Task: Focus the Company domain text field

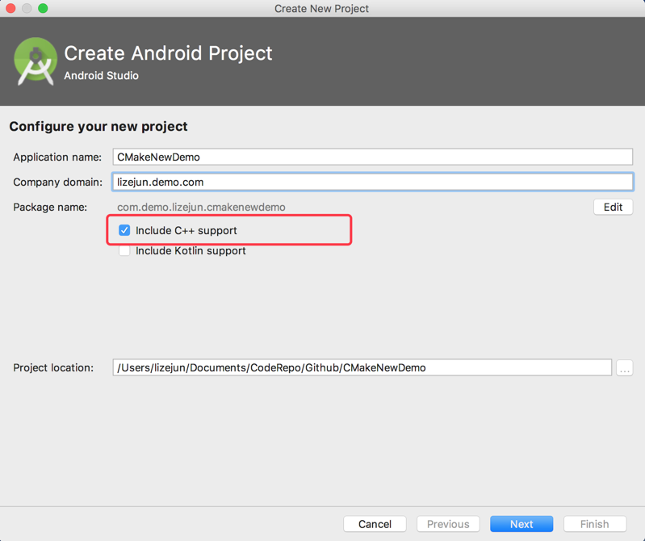Action: [x=373, y=182]
